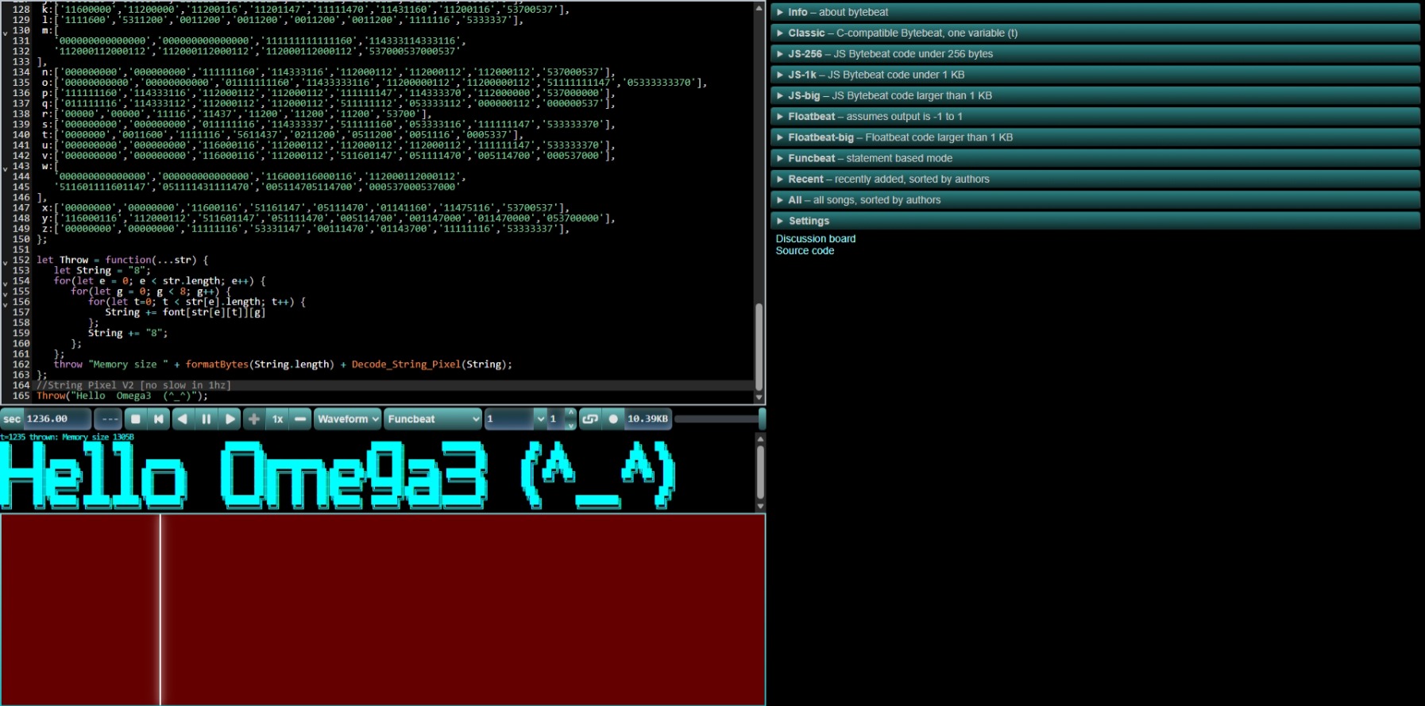Click the restart (skip to beginning) button

tap(159, 419)
